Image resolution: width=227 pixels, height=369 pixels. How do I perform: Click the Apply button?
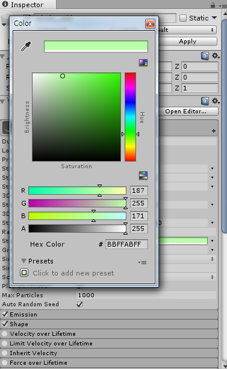[187, 42]
